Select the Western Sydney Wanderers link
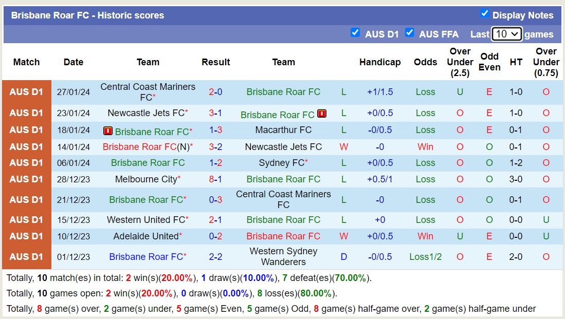Viewport: 565px width, 319px height. [283, 256]
